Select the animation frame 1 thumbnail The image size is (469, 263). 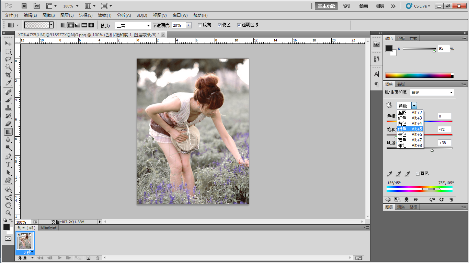(25, 241)
